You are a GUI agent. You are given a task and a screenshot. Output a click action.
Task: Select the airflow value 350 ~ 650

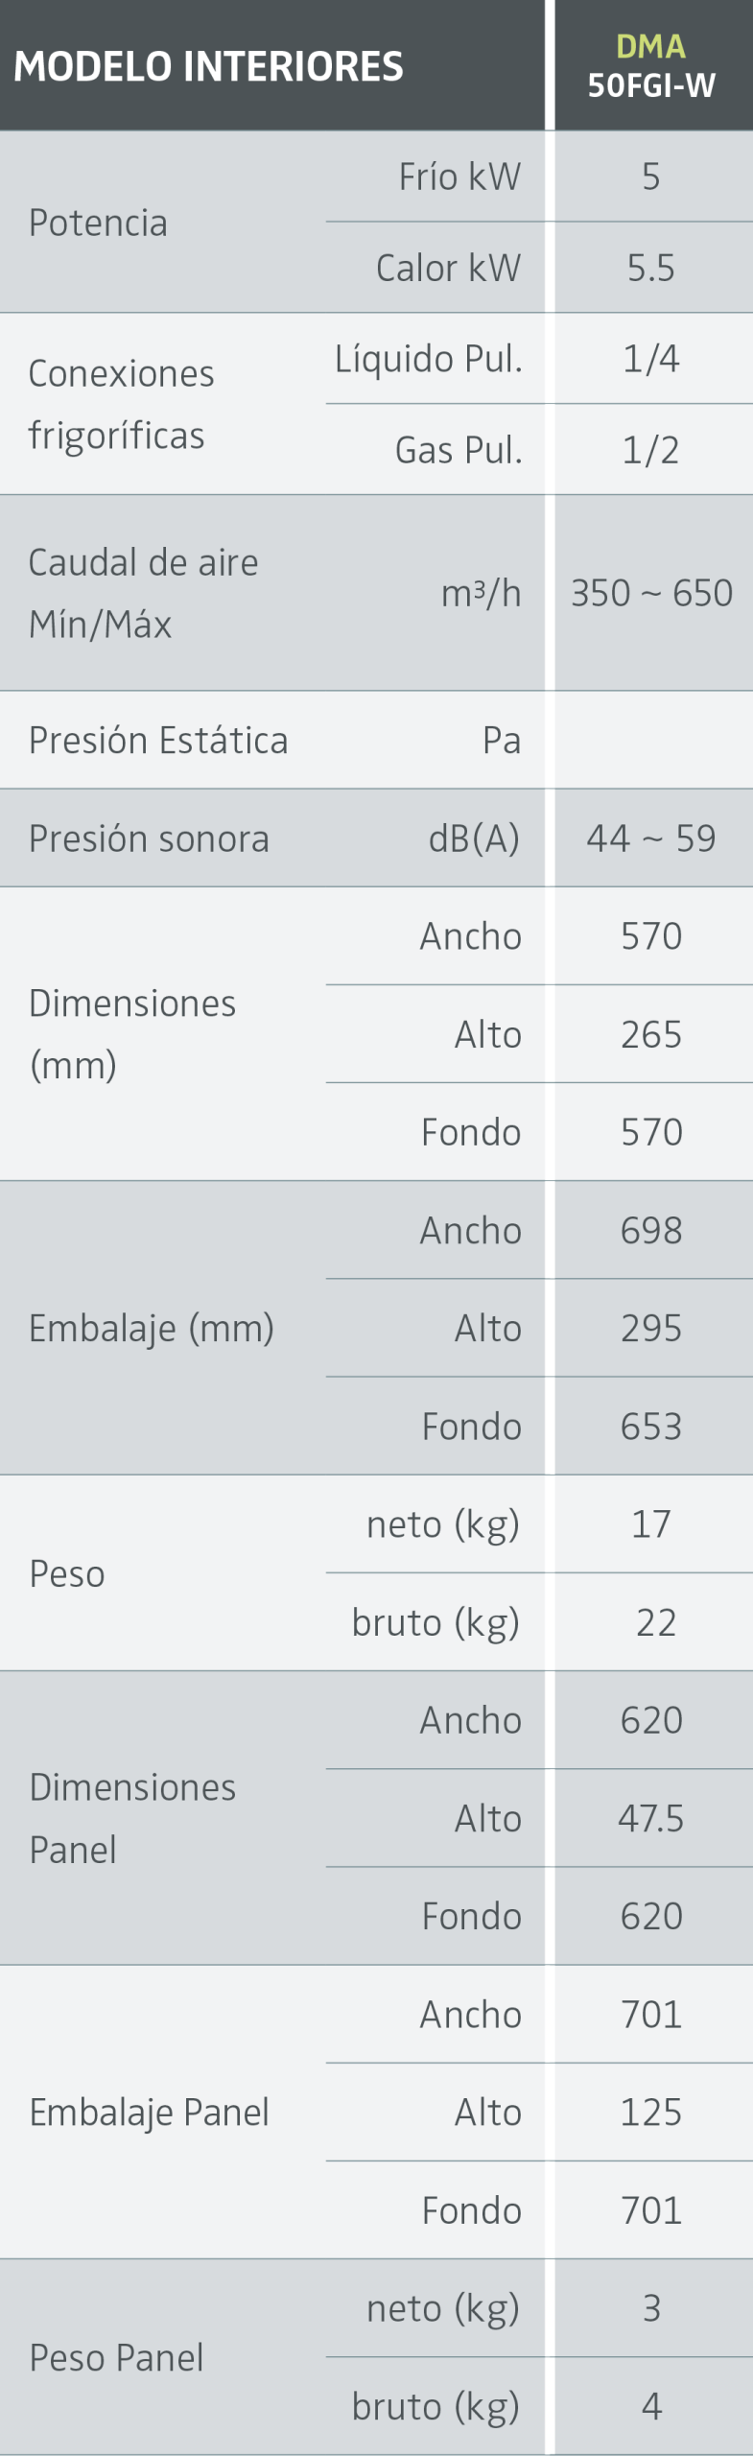(651, 593)
